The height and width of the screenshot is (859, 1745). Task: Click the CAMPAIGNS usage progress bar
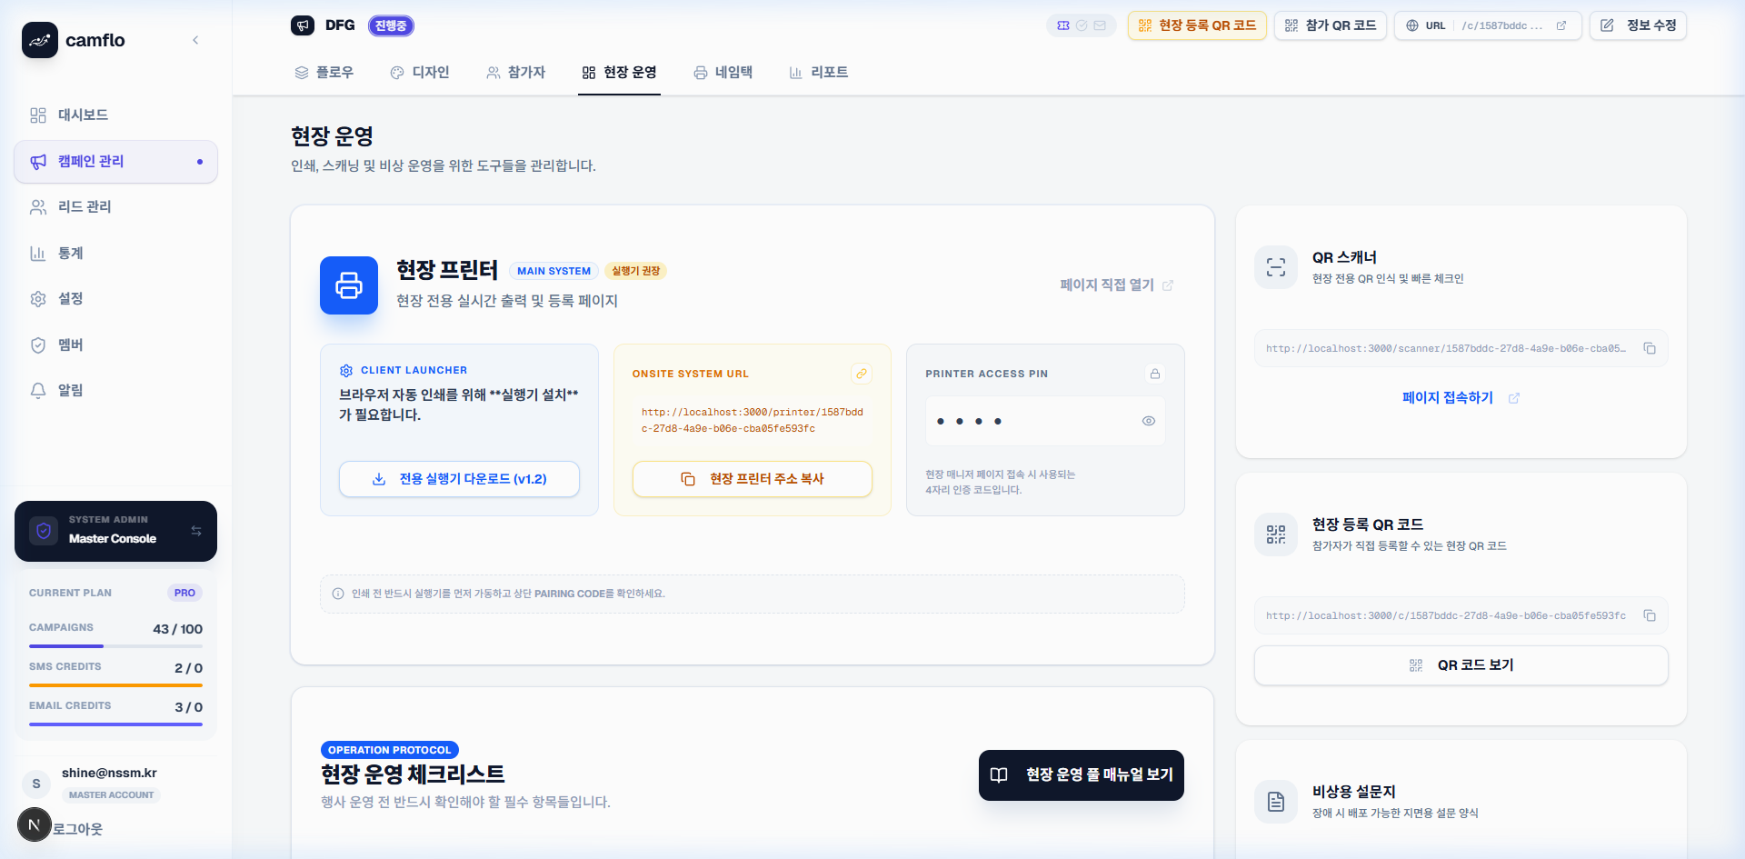point(115,646)
